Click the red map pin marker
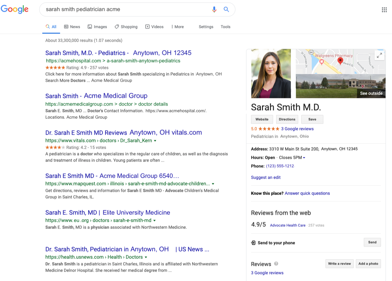 [x=340, y=61]
